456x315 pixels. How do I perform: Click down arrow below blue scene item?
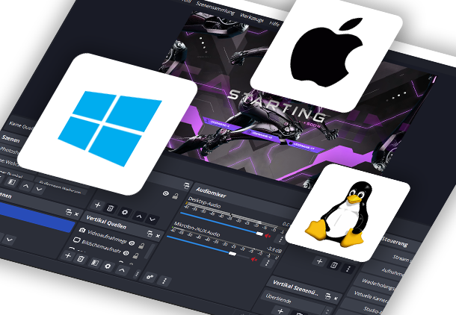click(9, 240)
